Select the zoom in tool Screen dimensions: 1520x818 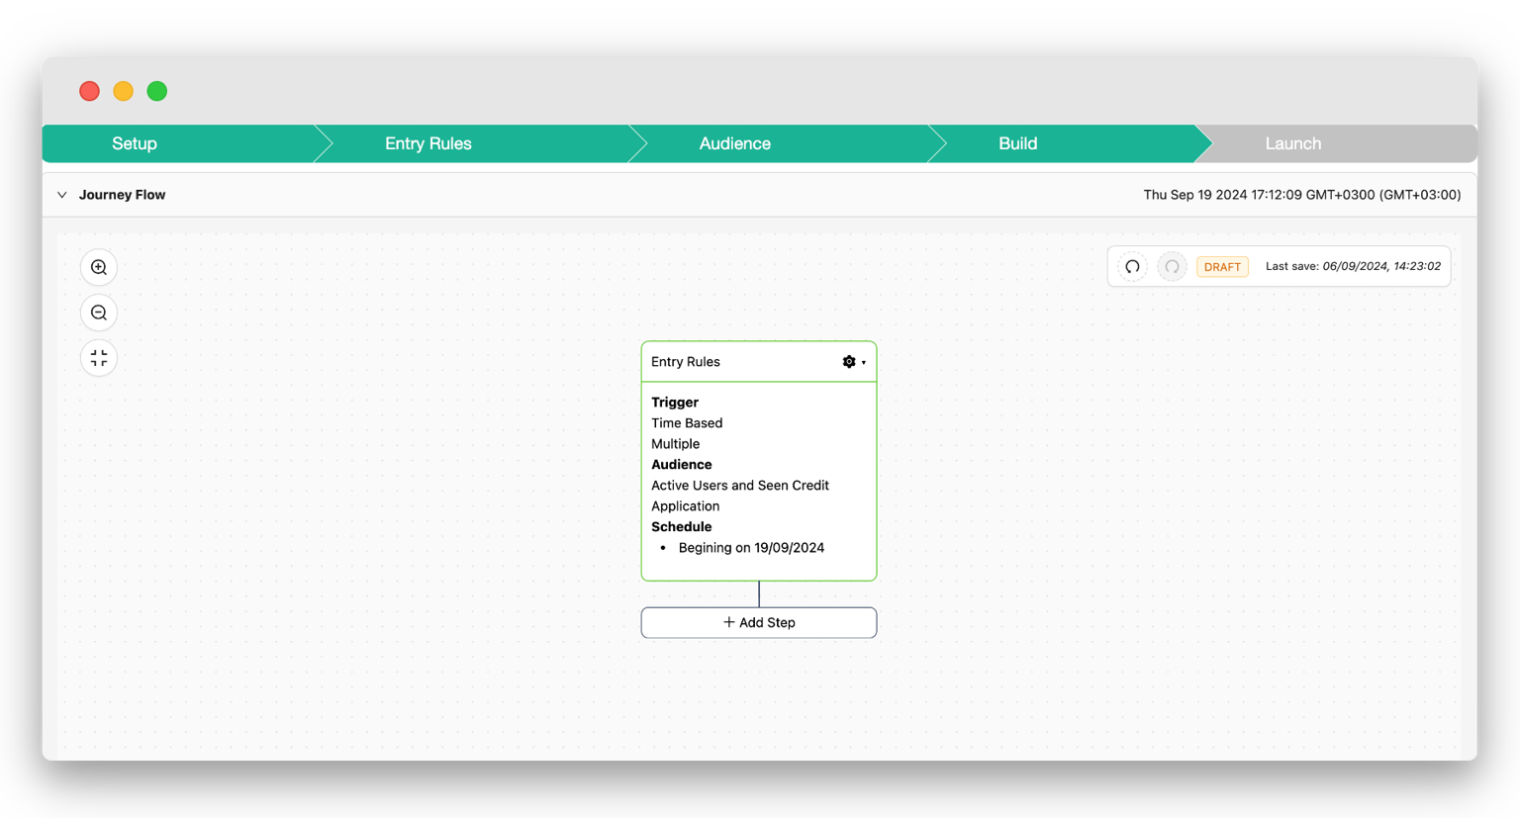pos(98,266)
